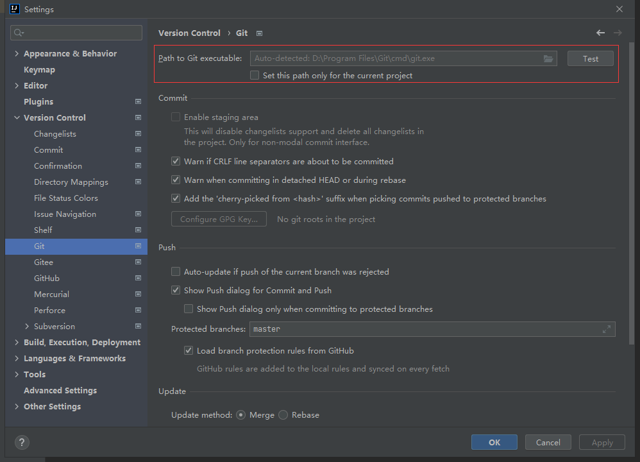The height and width of the screenshot is (462, 640).
Task: Click the project icon on Perforce row
Action: pyautogui.click(x=138, y=310)
